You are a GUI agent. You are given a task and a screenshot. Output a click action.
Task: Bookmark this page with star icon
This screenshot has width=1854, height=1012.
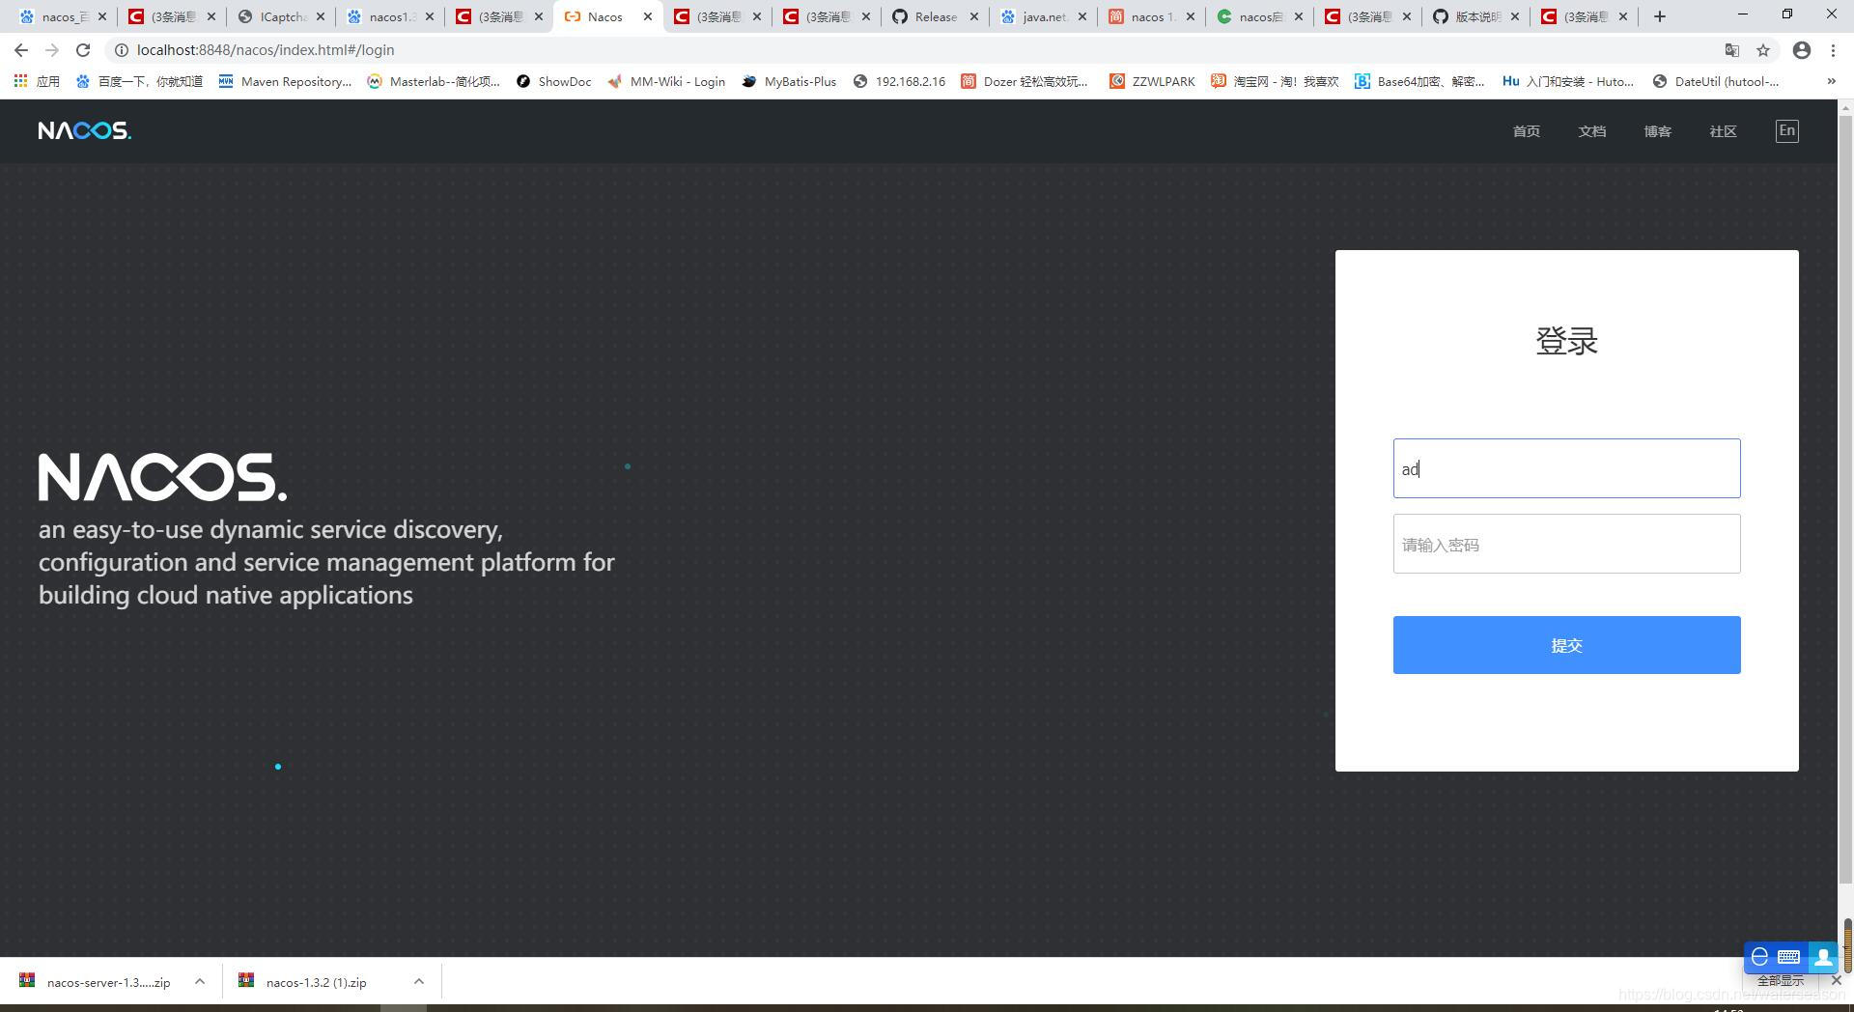tap(1763, 50)
